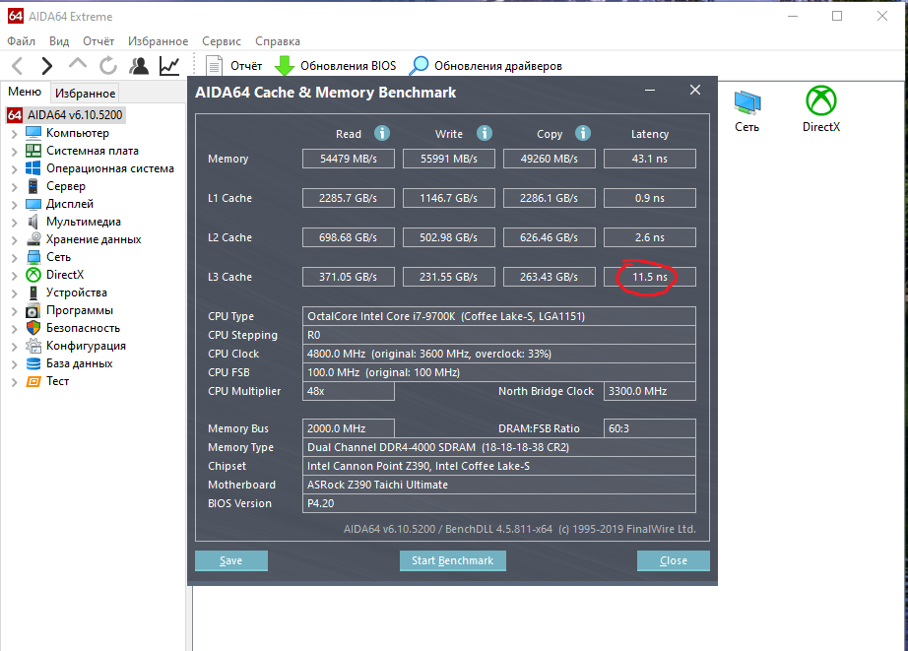Open the graph chart icon in toolbar

(x=169, y=66)
